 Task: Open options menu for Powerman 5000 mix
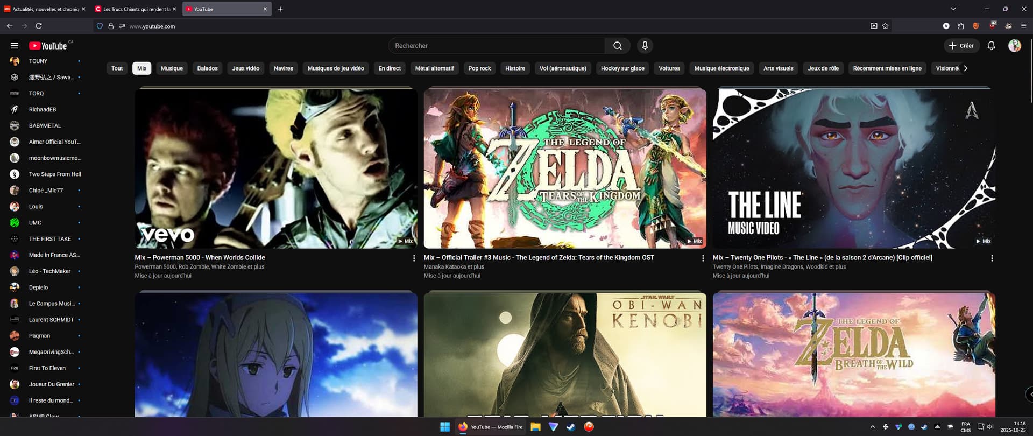tap(414, 258)
